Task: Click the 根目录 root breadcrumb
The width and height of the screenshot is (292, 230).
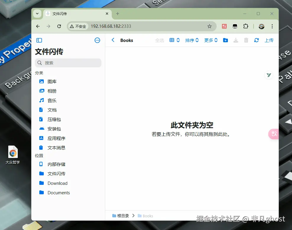Action: point(121,216)
